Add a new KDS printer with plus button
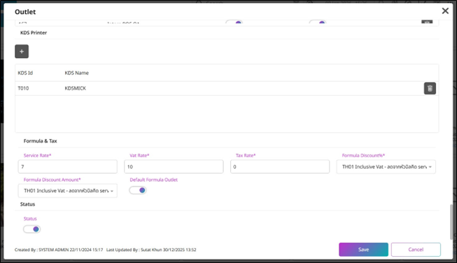Screen dimensions: 457x263 (x=22, y=52)
